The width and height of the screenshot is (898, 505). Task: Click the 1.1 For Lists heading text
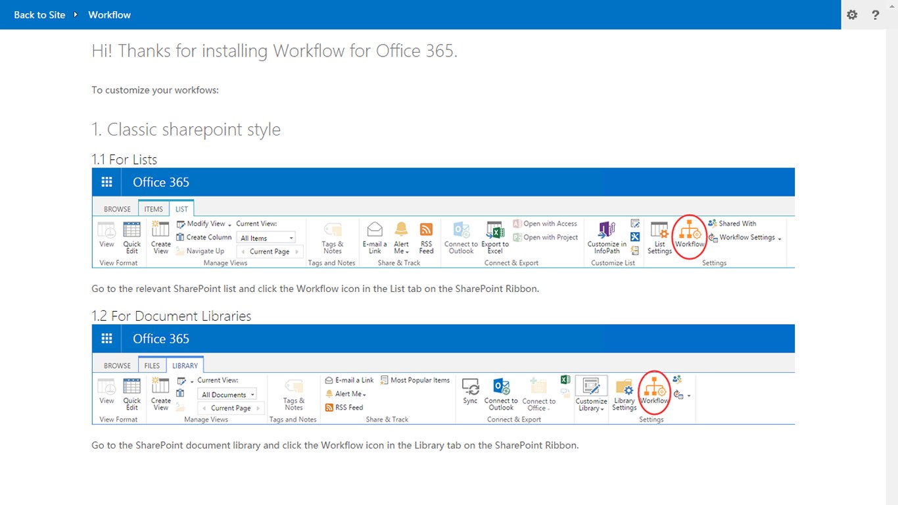(x=124, y=159)
